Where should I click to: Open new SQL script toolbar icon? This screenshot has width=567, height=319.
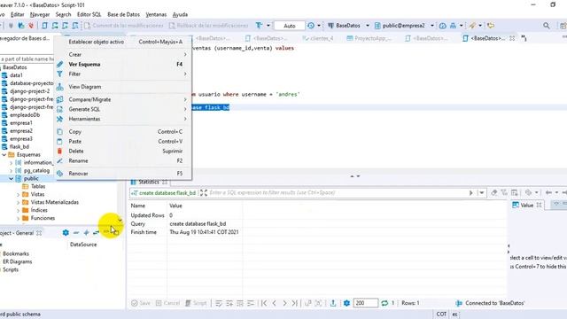click(44, 26)
